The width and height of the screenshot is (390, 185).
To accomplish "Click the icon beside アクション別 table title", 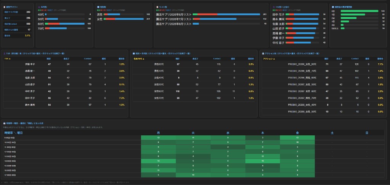I will 263,53.
